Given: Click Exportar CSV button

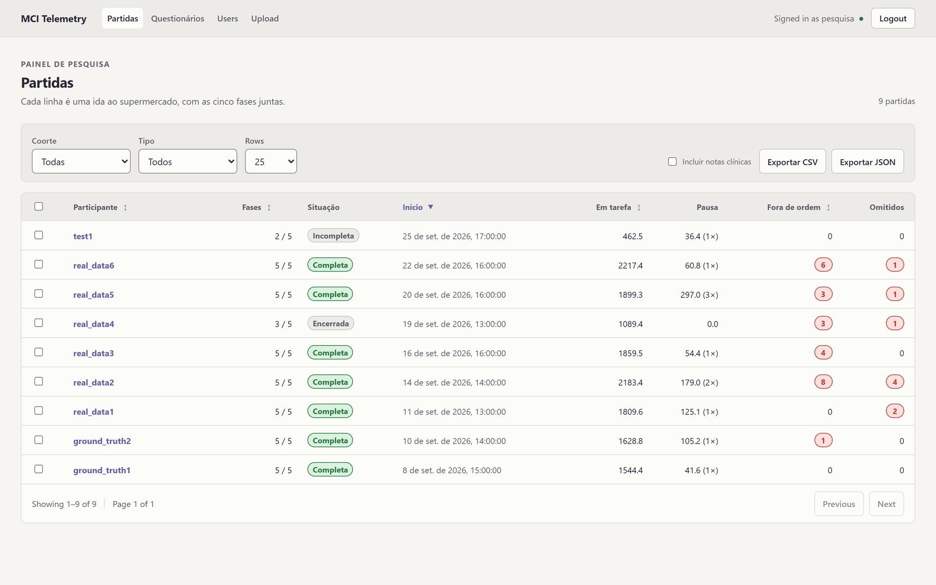Looking at the screenshot, I should click(792, 161).
